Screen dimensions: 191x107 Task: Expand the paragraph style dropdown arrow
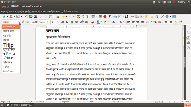[19, 22]
